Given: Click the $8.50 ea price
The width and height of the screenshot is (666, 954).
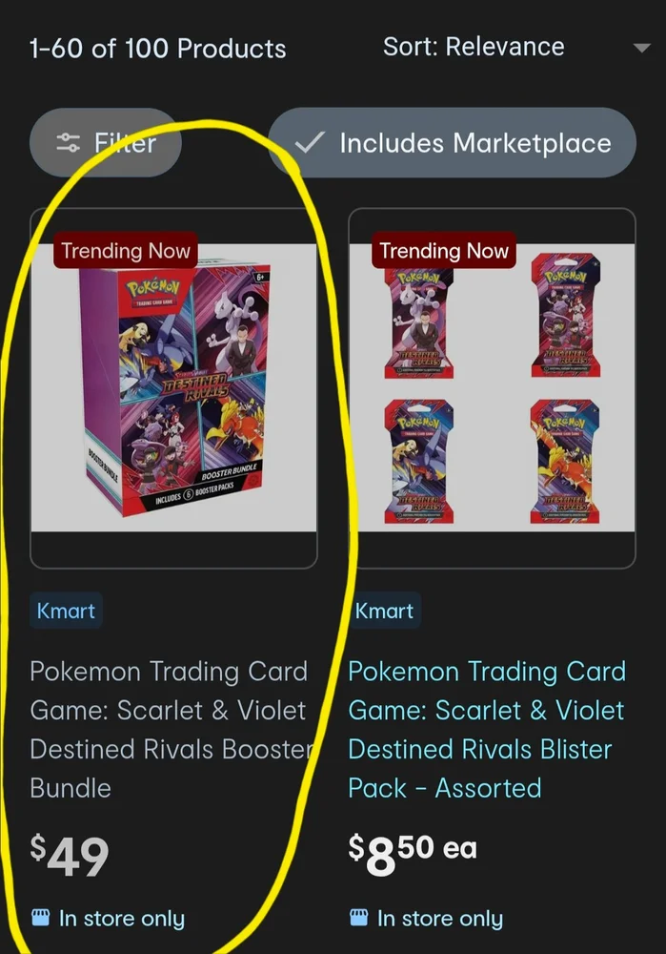Looking at the screenshot, I should pos(413,853).
